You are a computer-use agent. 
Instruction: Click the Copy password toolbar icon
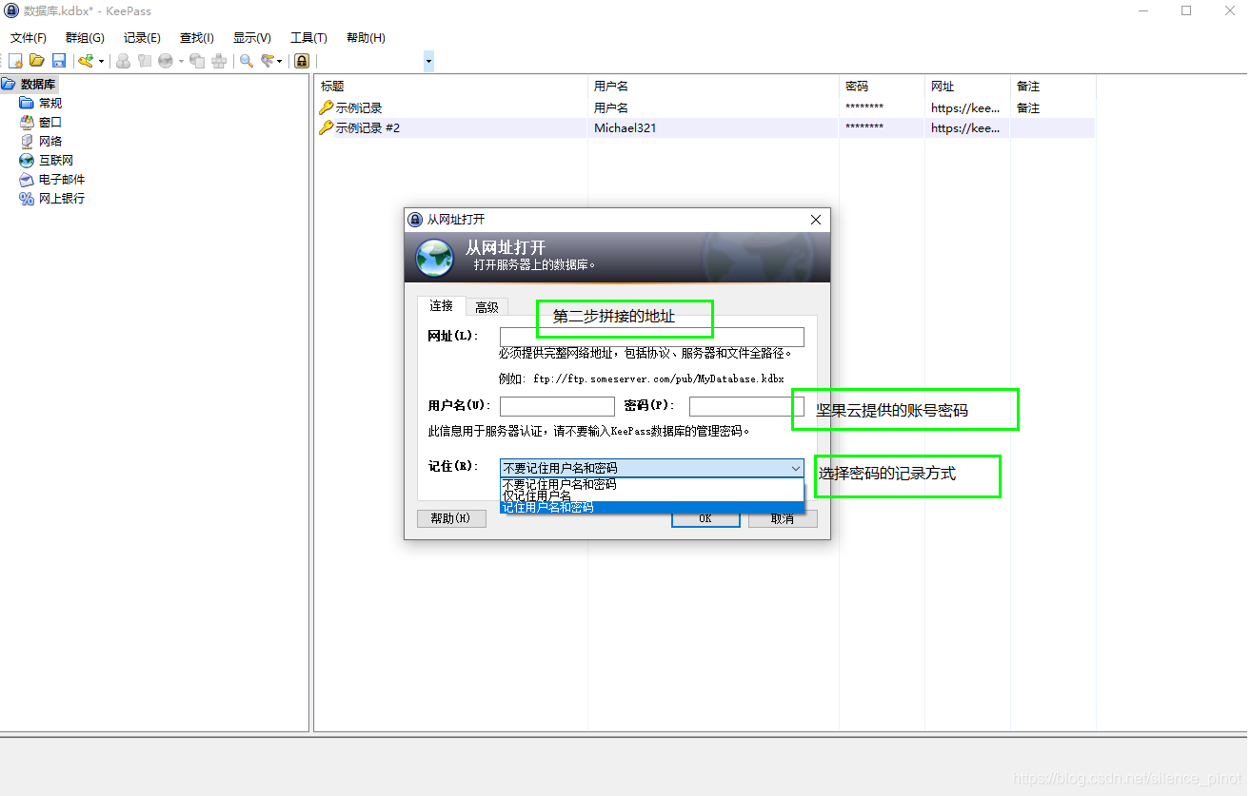[145, 61]
